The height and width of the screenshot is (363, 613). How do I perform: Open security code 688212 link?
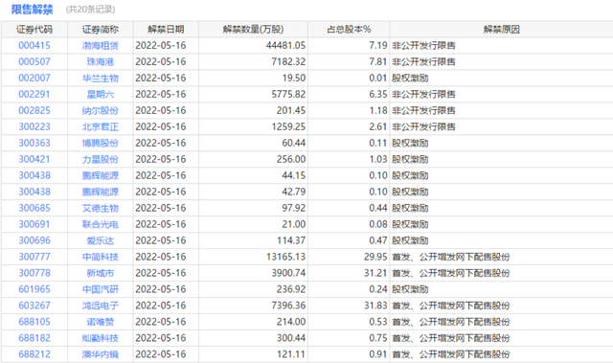pos(34,354)
